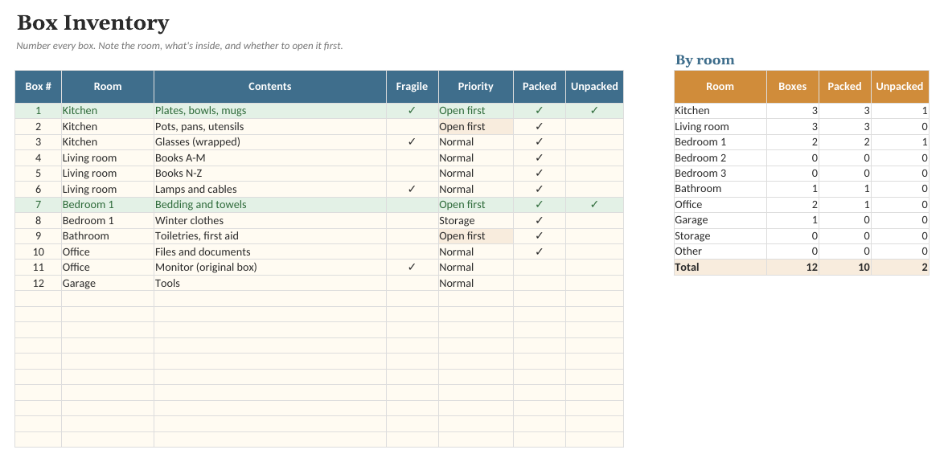Toggle the Unpacked checkmark for box 1
This screenshot has width=944, height=462.
pyautogui.click(x=594, y=111)
